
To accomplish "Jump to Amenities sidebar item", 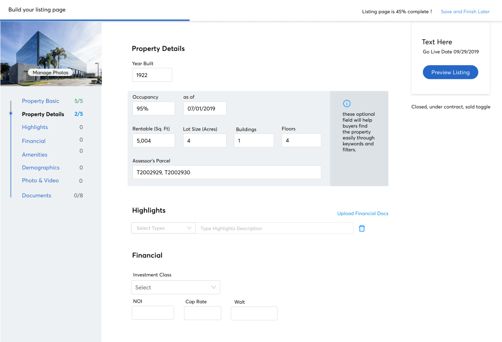I will 35,155.
